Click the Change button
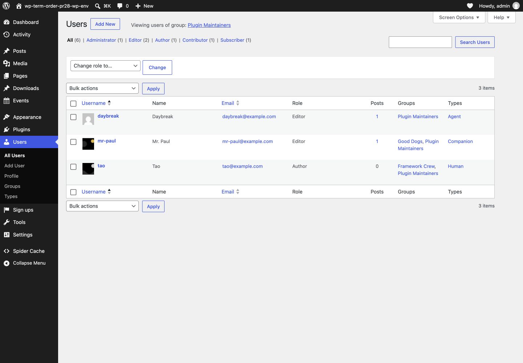Image resolution: width=523 pixels, height=363 pixels. 157,68
